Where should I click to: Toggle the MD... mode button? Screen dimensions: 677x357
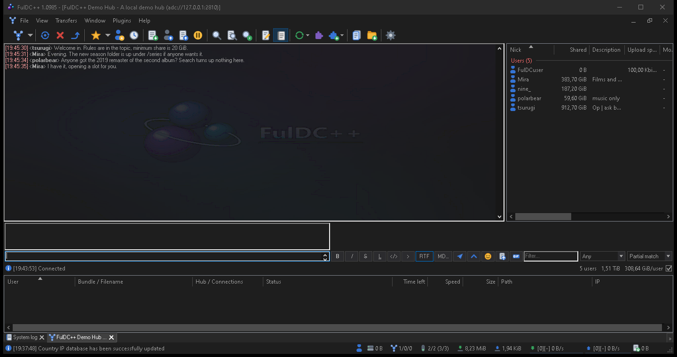pos(443,256)
